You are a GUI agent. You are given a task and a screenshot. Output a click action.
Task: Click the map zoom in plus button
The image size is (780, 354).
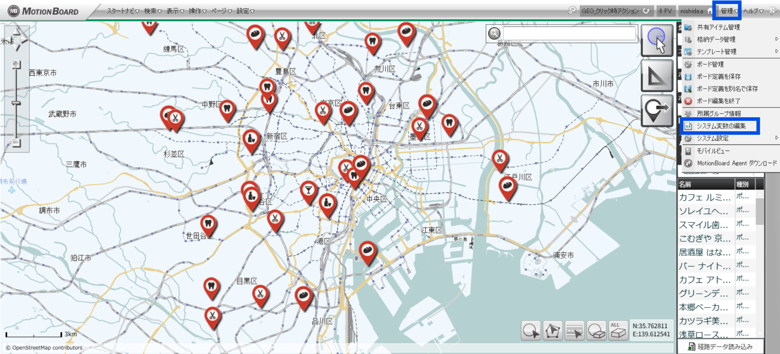(x=16, y=64)
